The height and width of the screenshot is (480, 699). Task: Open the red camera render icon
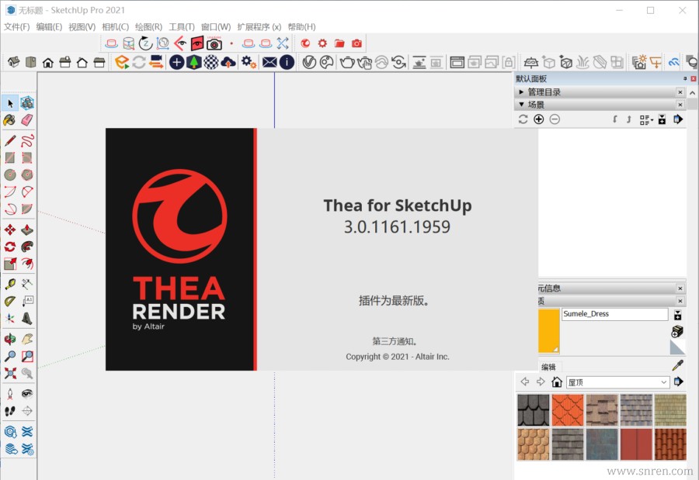point(356,43)
